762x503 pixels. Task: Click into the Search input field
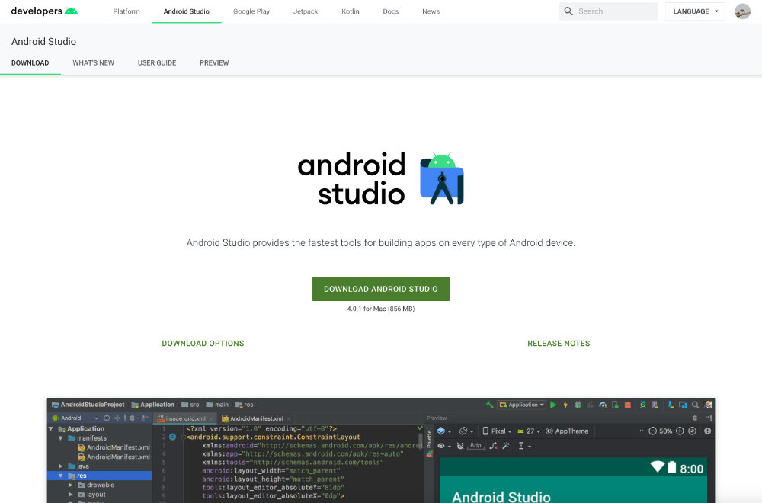608,11
